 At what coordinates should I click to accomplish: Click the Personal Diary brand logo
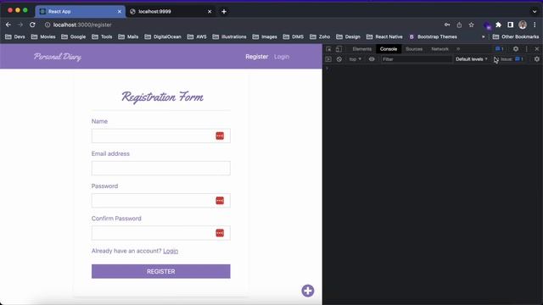click(58, 57)
